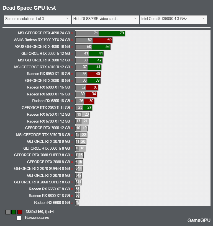The image size is (213, 226).
Task: Click the red legend color swatch
Action: 20,212
